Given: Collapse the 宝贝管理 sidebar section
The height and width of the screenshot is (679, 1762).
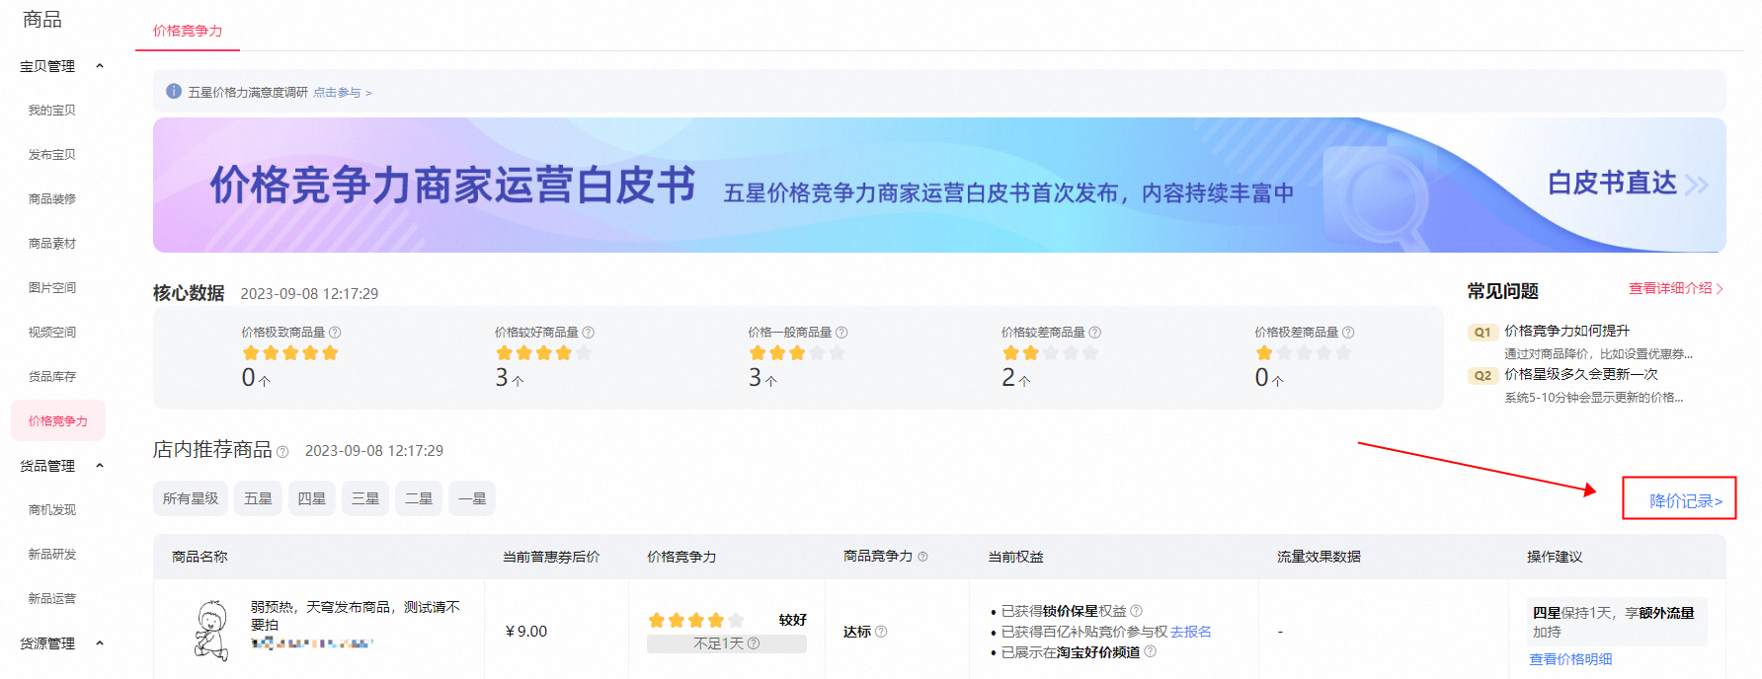Looking at the screenshot, I should [100, 66].
